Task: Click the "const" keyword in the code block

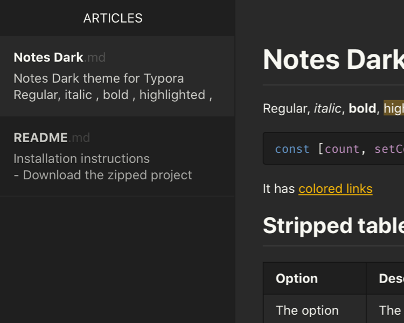Action: (292, 149)
